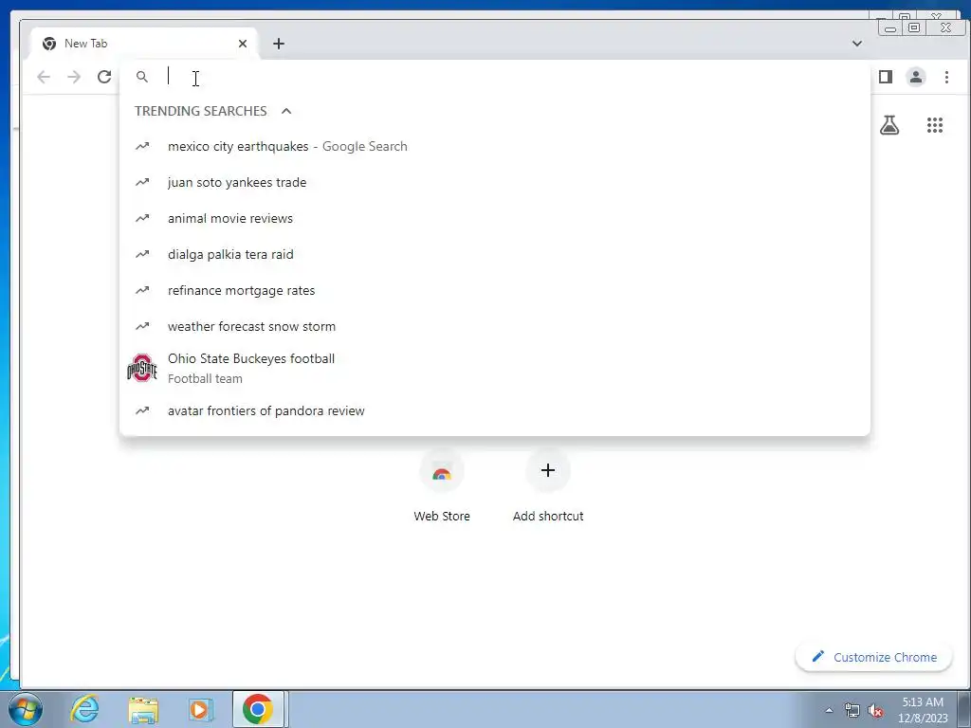Viewport: 971px width, 728px height.
Task: Select dialga palkia tera raid suggestion
Action: [x=495, y=254]
